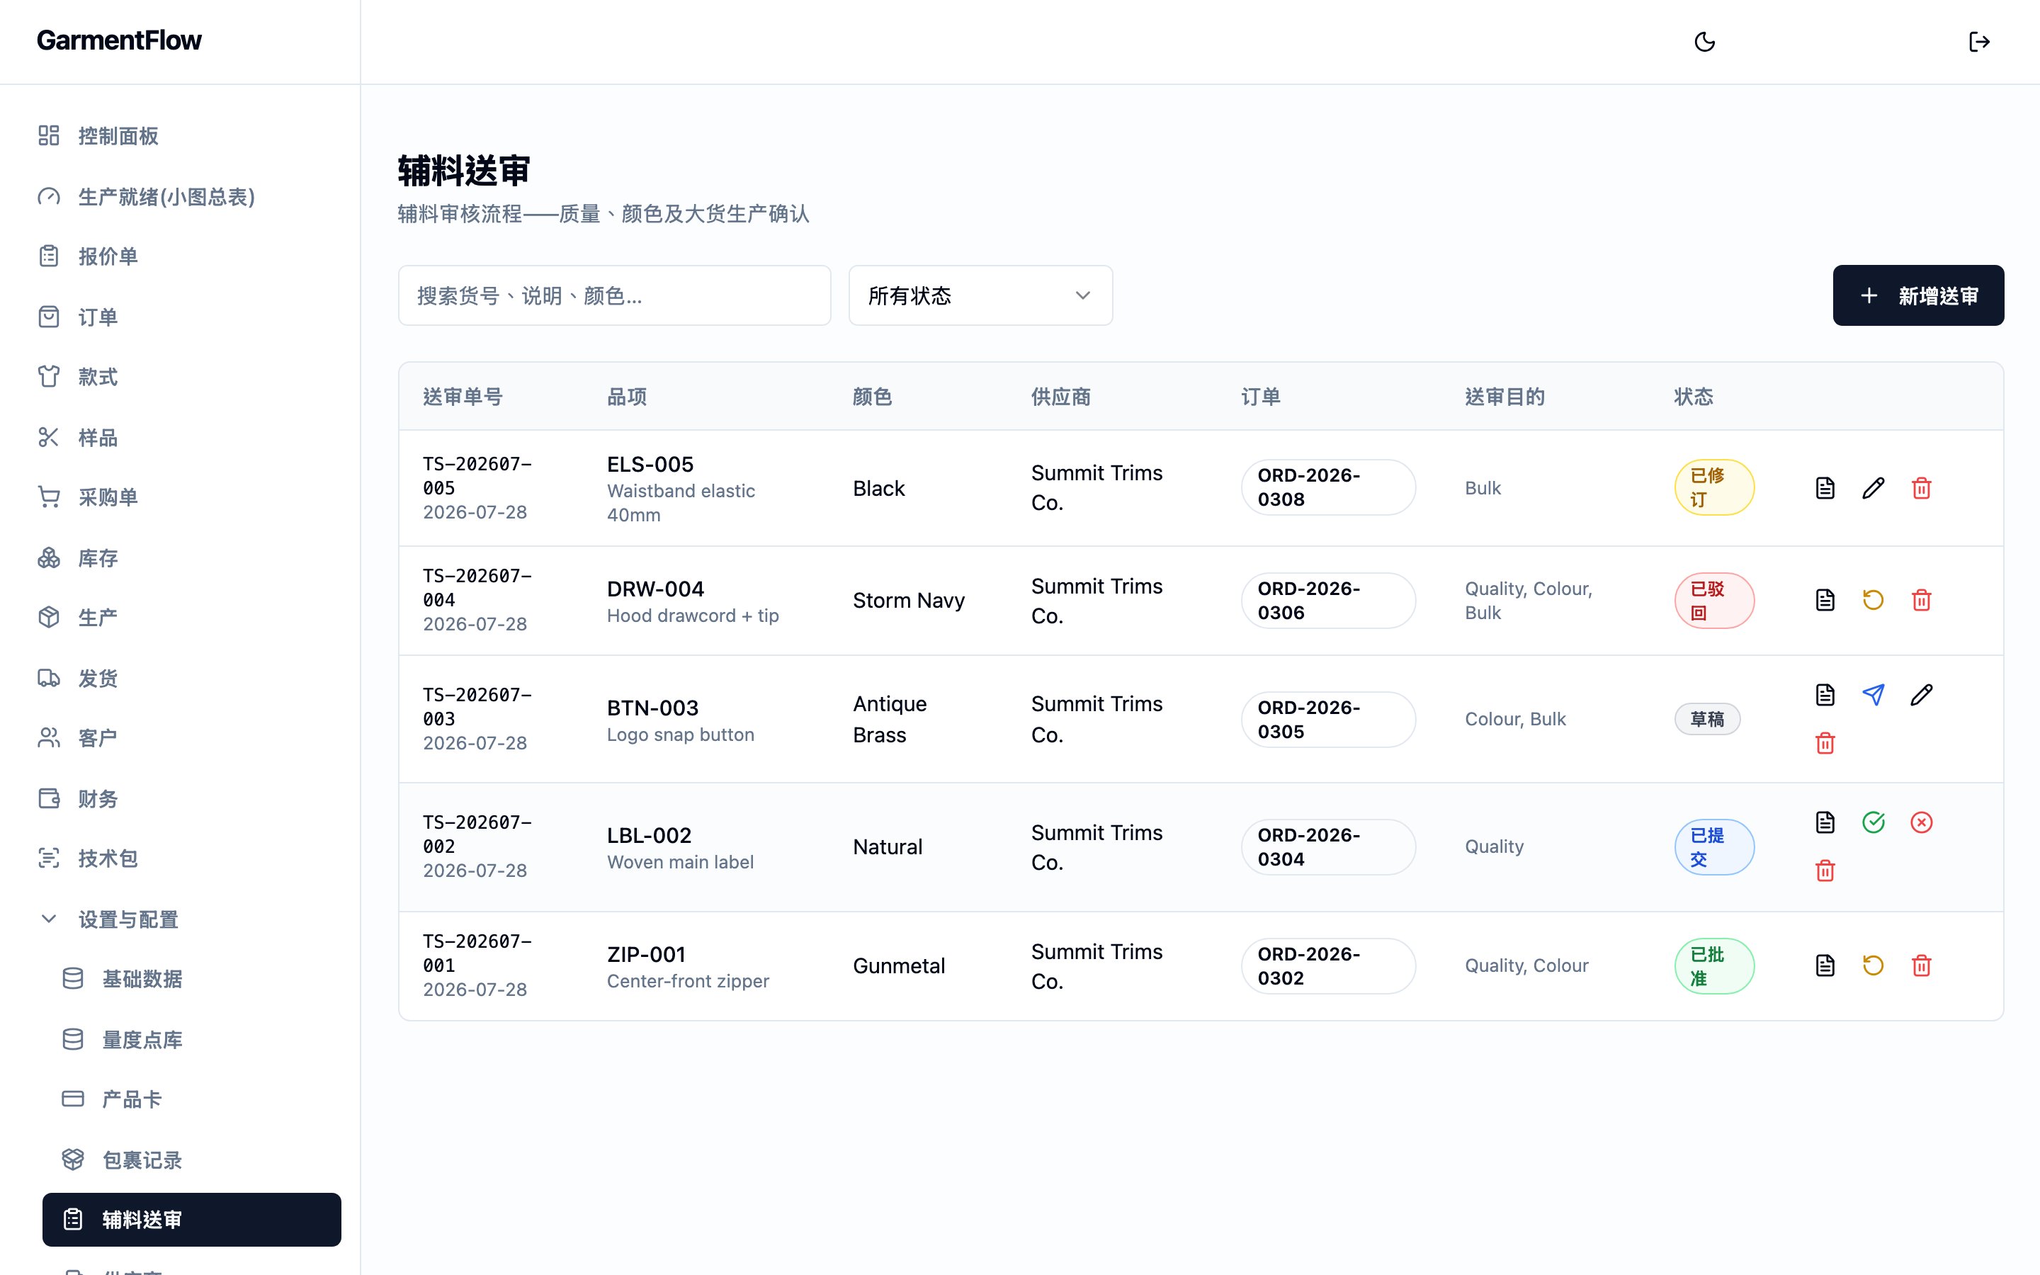Revert the approved ZIP-001 submission
The width and height of the screenshot is (2040, 1275).
coord(1873,965)
